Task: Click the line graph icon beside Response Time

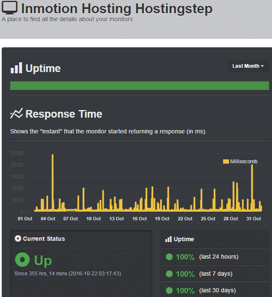Action: (x=17, y=113)
